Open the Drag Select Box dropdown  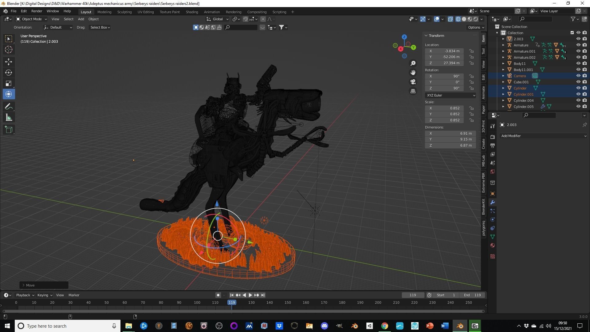point(100,27)
